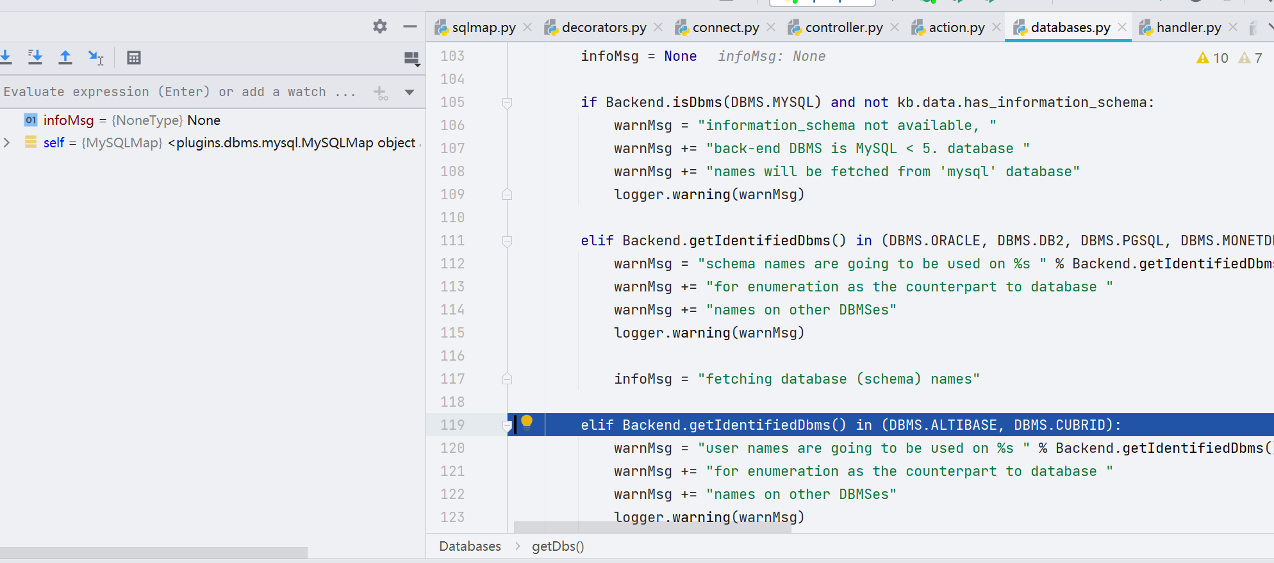Click line number 103 in gutter
This screenshot has height=563, width=1274.
pyautogui.click(x=452, y=56)
